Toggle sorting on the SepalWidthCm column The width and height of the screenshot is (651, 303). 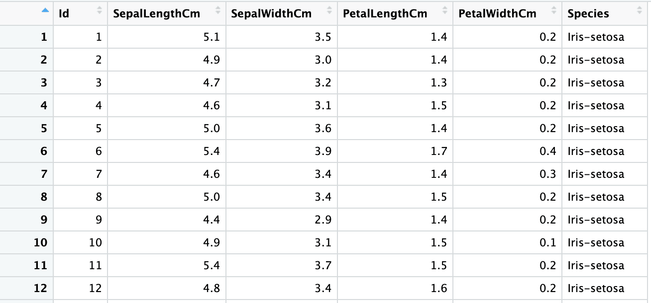click(329, 10)
